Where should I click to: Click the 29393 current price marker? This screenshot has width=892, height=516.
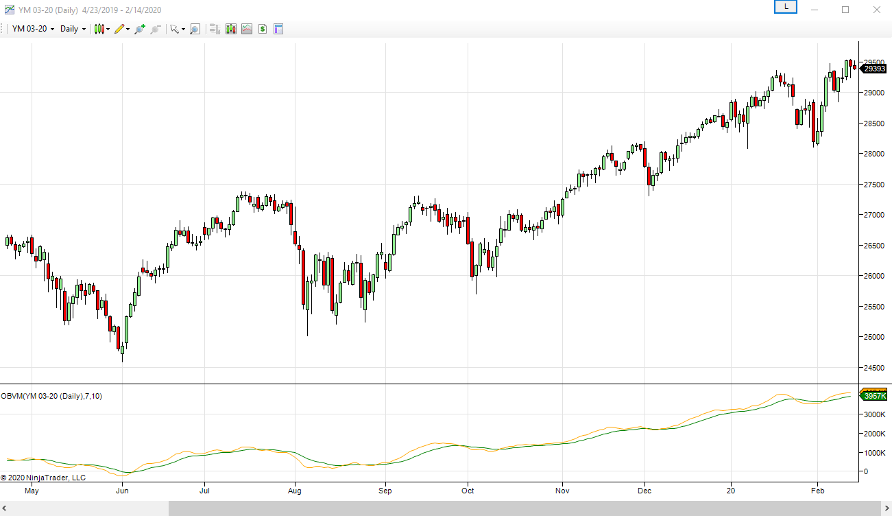pos(874,69)
